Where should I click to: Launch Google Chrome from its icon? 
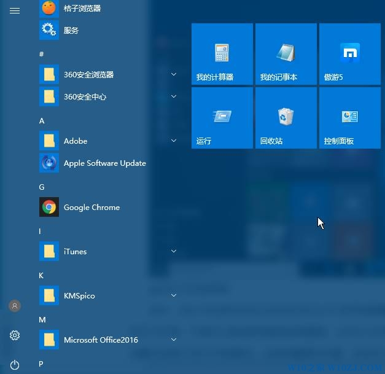click(49, 207)
